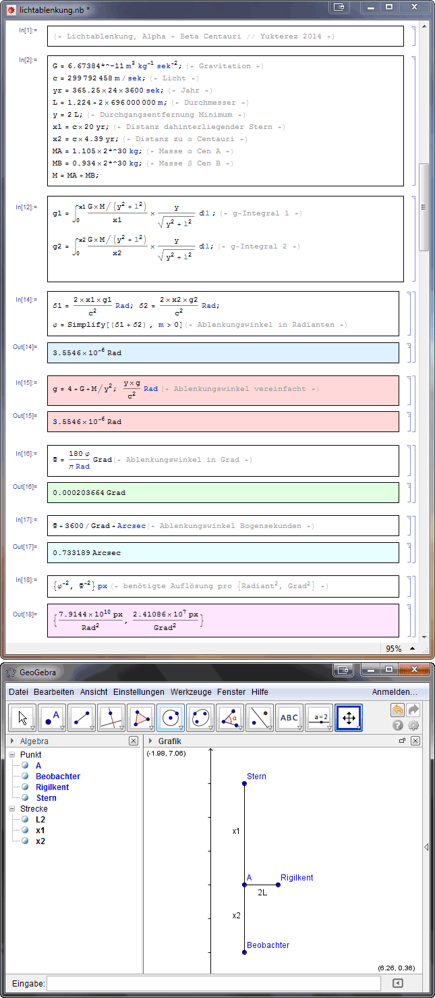Image resolution: width=435 pixels, height=998 pixels.
Task: Click the Anmelden… sign-in link
Action: 395,692
